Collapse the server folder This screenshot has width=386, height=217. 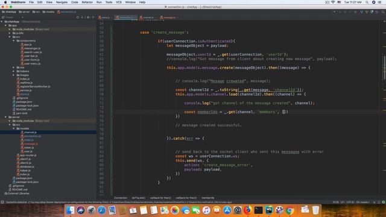pos(6,117)
